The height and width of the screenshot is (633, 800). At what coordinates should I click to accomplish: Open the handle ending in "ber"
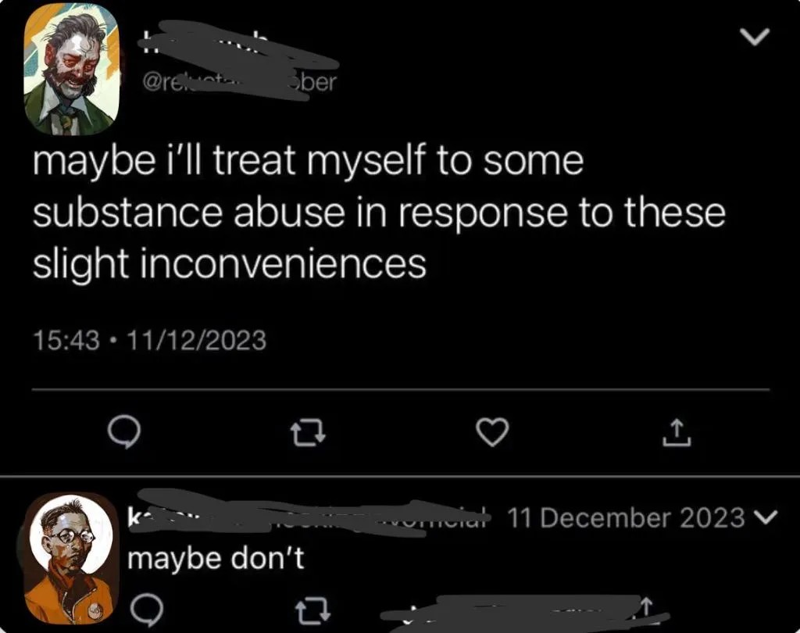tap(239, 82)
